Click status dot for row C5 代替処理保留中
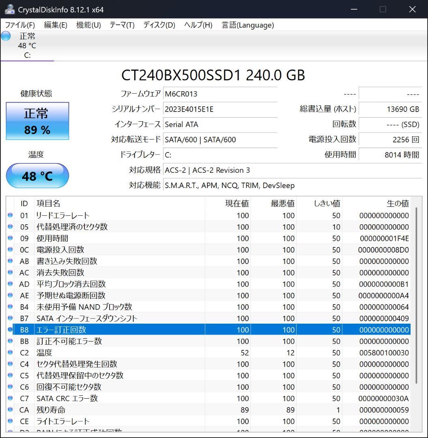Viewport: 428px width, 438px height. (10, 376)
